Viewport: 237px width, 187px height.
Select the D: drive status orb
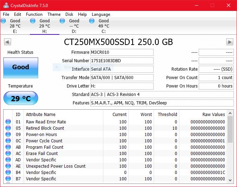click(x=62, y=21)
